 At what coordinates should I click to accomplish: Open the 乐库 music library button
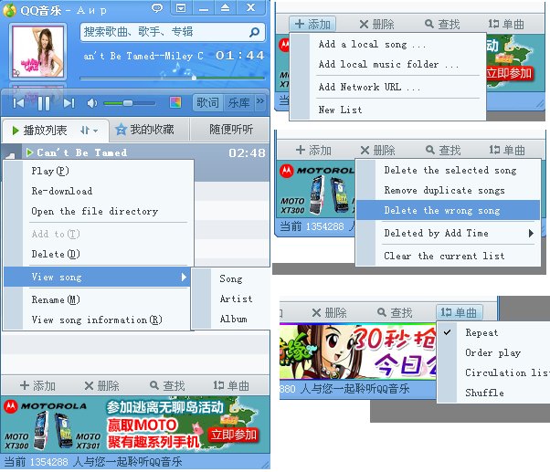pyautogui.click(x=238, y=102)
